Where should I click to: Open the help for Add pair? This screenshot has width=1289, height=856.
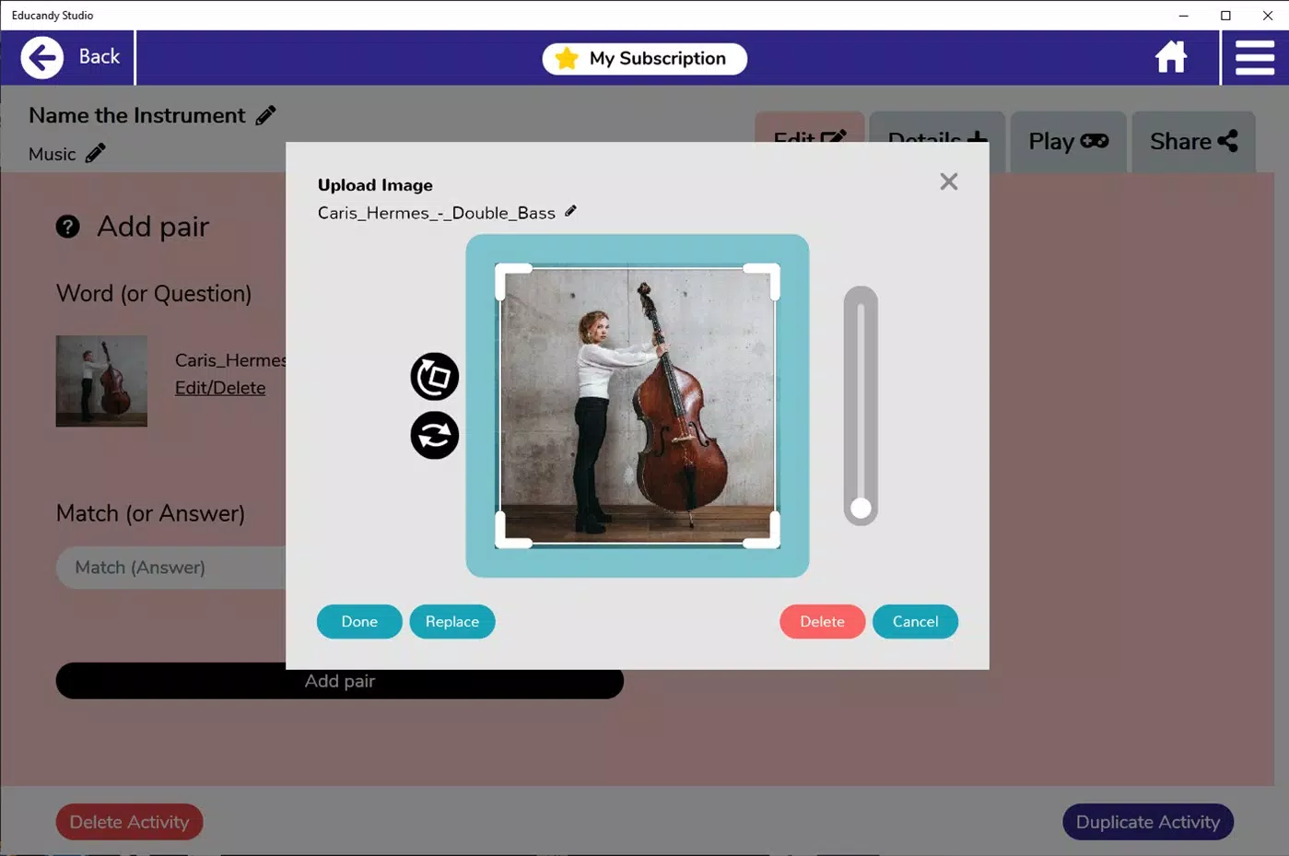coord(67,226)
